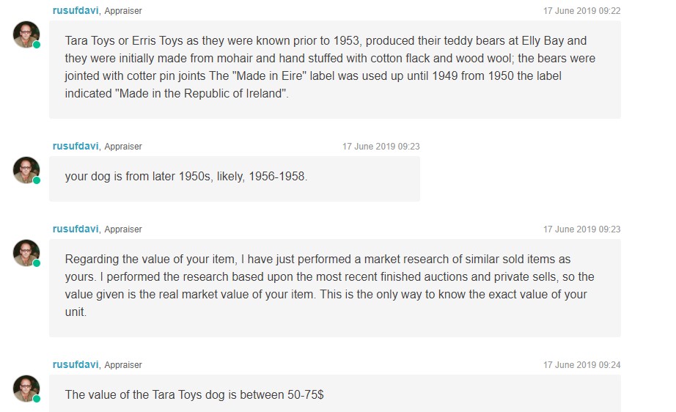Click green status dot beside "1956-1958" message
Image resolution: width=676 pixels, height=412 pixels.
(x=37, y=180)
